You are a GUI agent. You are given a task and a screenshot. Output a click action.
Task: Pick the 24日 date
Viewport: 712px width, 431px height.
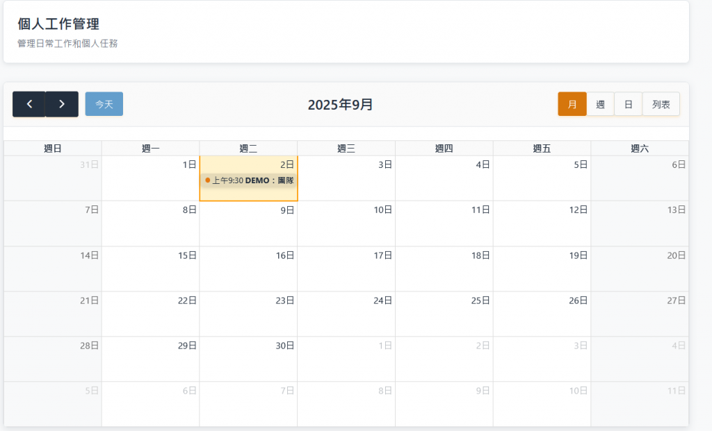coord(383,301)
